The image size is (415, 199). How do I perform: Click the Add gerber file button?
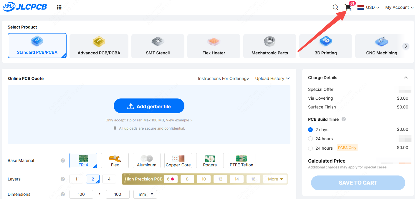point(149,106)
